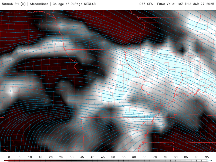
Task: Click the colorbar label "95"
Action: (x=207, y=157)
